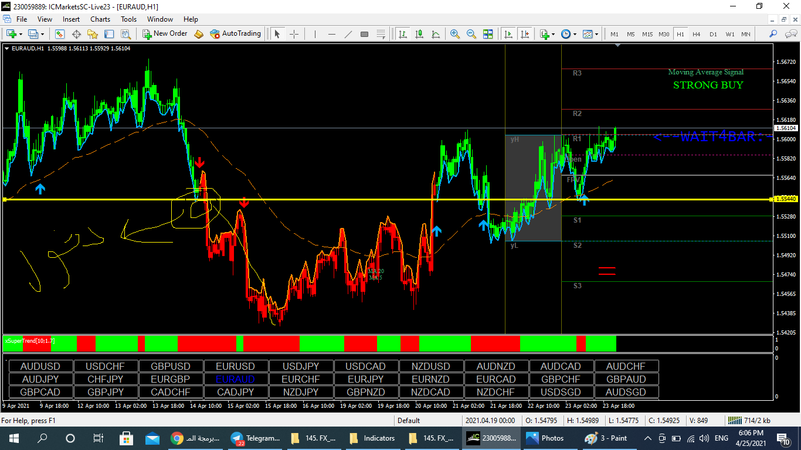Toggle the AutoTrading button
The height and width of the screenshot is (450, 801).
235,34
